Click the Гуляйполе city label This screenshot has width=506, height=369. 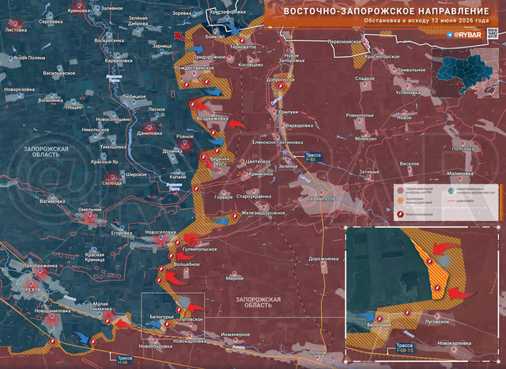click(322, 199)
